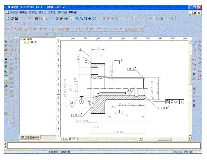Viewport: 207px width, 160px height.
Task: Click the concentricity tolerance frame in drawing
Action: [175, 102]
